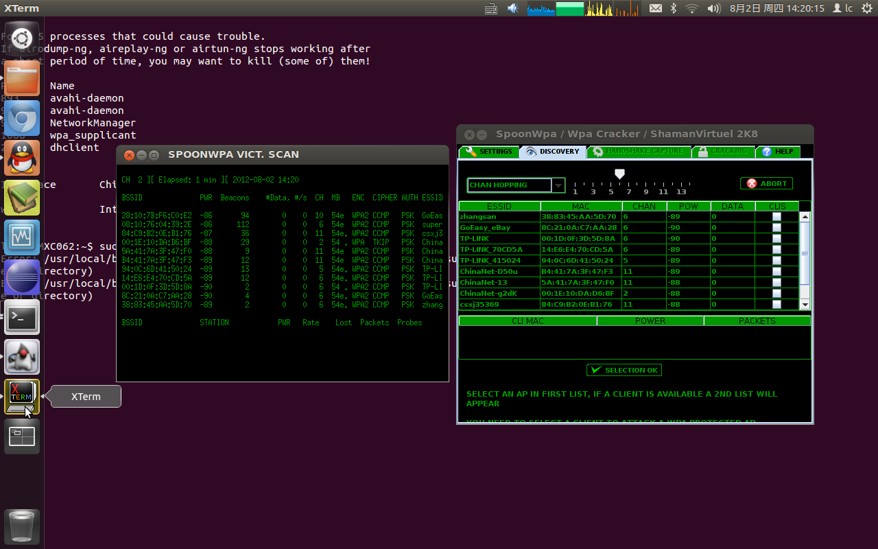Click the channel slider handle
The image size is (878, 549).
619,174
